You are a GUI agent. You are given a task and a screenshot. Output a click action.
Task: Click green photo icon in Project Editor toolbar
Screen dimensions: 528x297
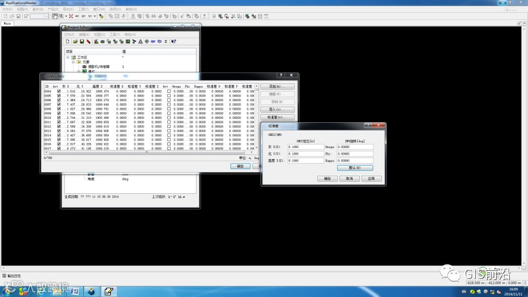pos(127,41)
